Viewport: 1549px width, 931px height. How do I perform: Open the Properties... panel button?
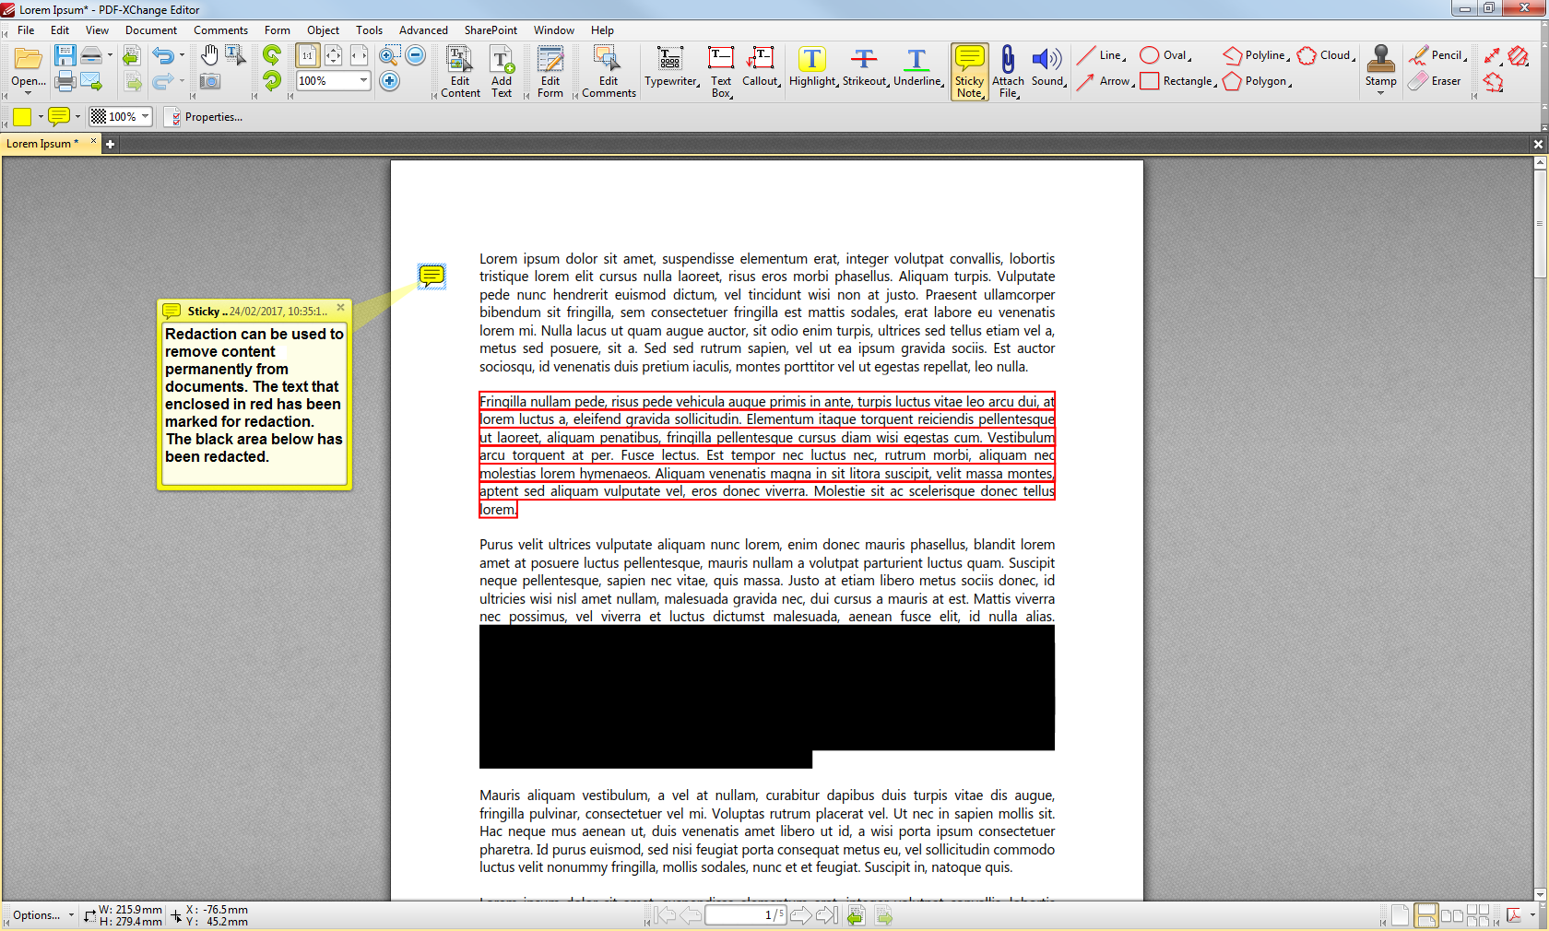click(204, 117)
